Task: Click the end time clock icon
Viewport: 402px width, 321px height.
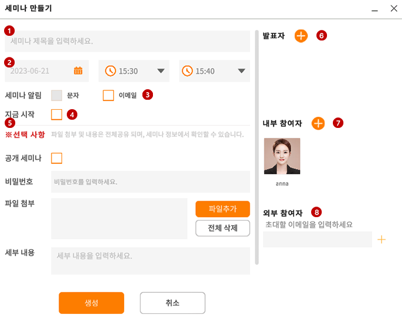Action: click(188, 71)
